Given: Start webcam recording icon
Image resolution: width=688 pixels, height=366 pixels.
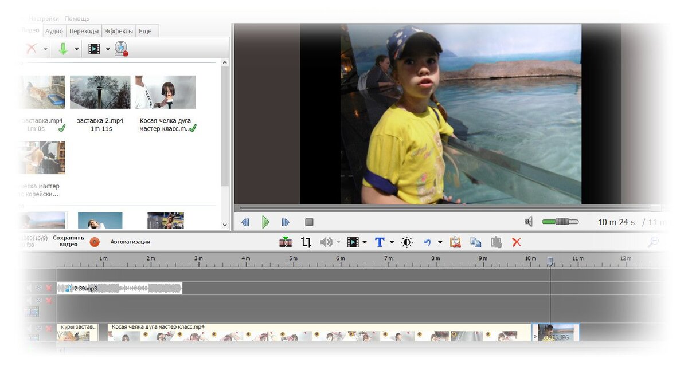Looking at the screenshot, I should tap(121, 49).
